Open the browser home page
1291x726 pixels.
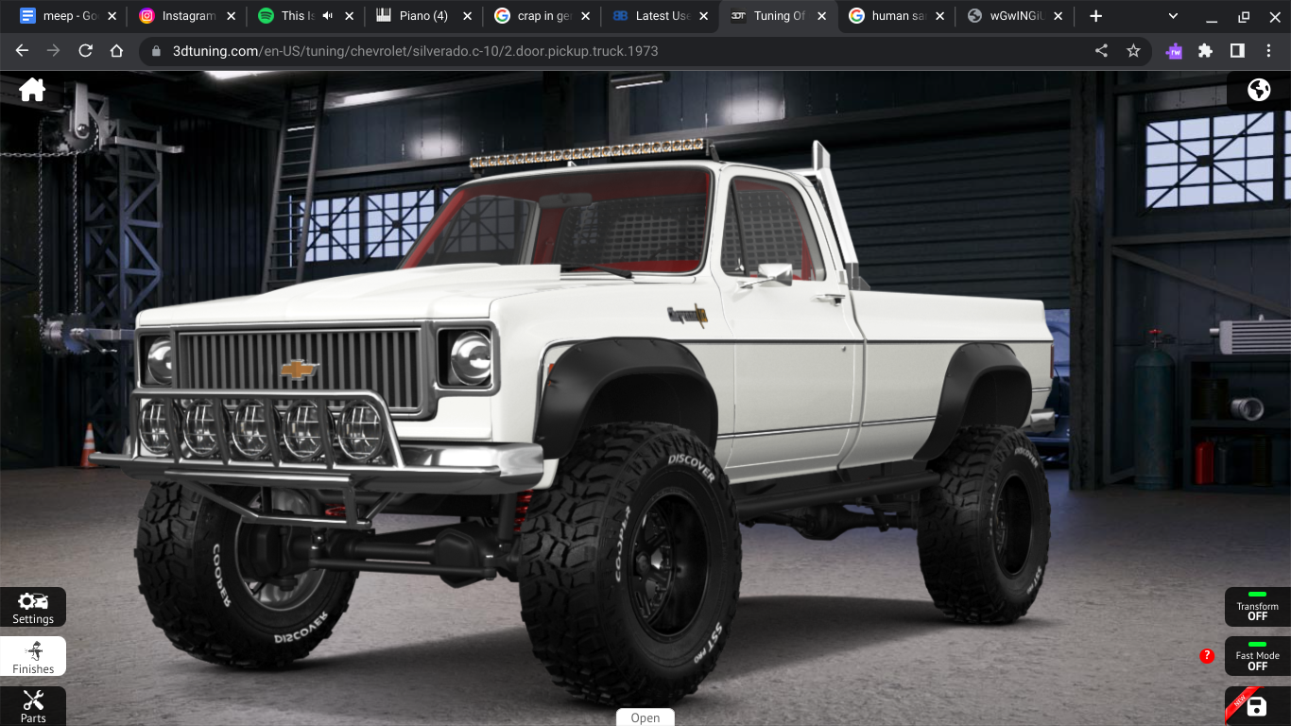(x=117, y=51)
